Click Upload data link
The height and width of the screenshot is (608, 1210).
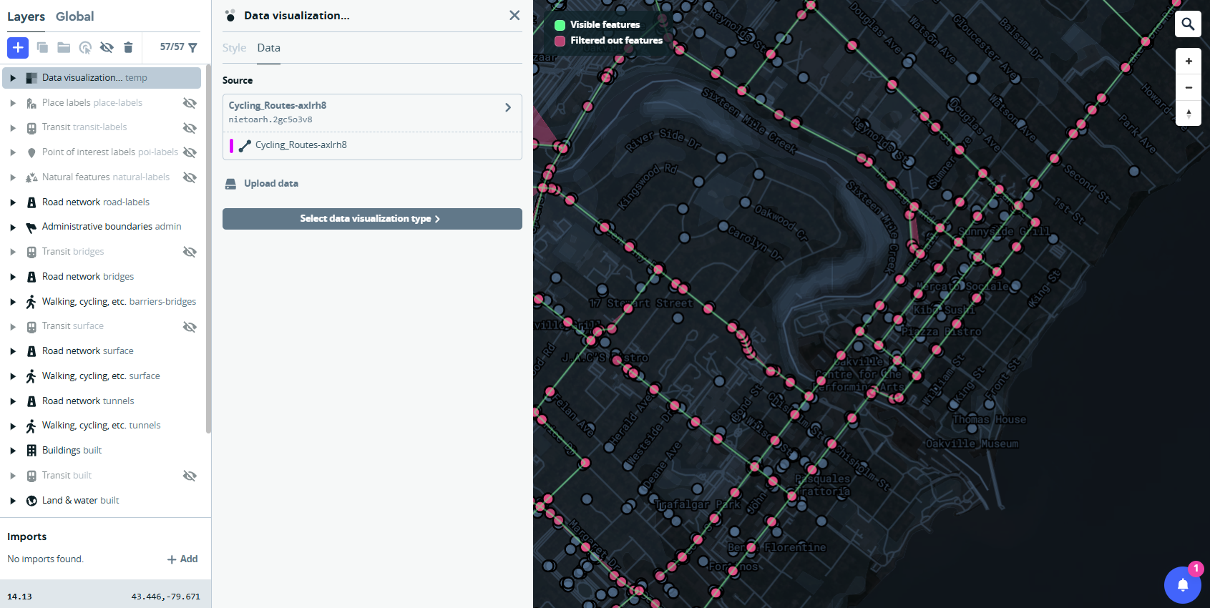(271, 184)
